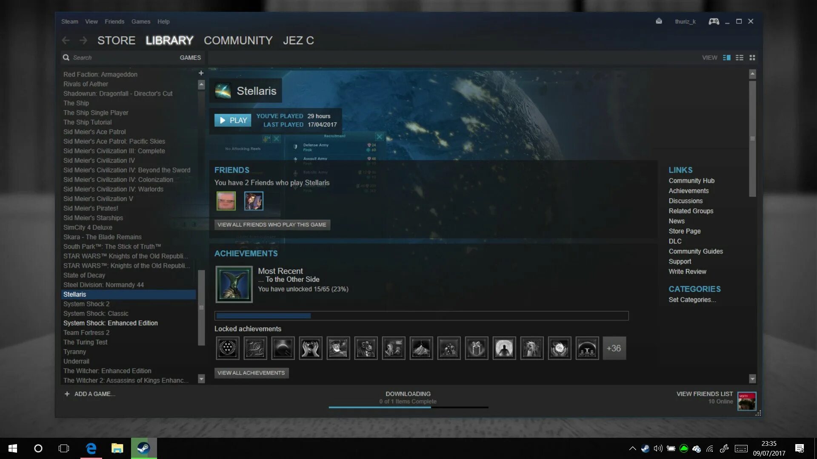Show the +36 remaining achievements
This screenshot has height=459, width=817.
coord(614,348)
